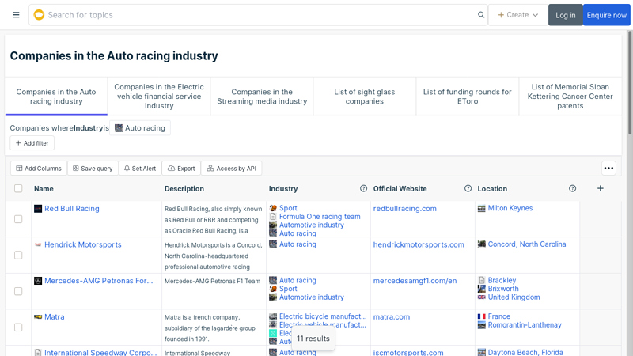Visit hendrickmotorsports.com website link
633x356 pixels.
click(x=419, y=244)
